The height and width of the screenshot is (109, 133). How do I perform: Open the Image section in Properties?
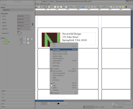click(x=17, y=100)
